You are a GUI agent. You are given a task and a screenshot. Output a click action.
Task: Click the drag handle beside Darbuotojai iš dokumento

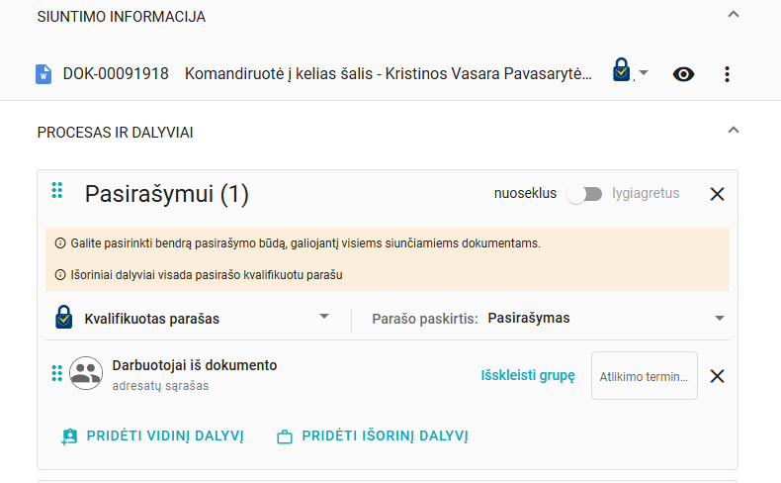(x=57, y=374)
